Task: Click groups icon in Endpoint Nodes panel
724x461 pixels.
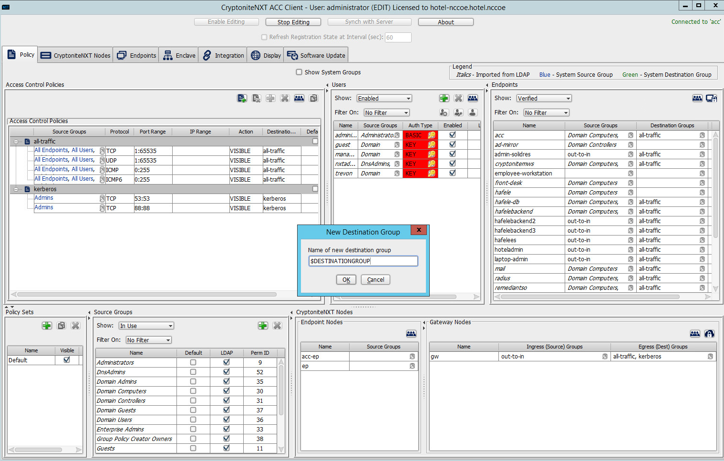Action: tap(411, 334)
